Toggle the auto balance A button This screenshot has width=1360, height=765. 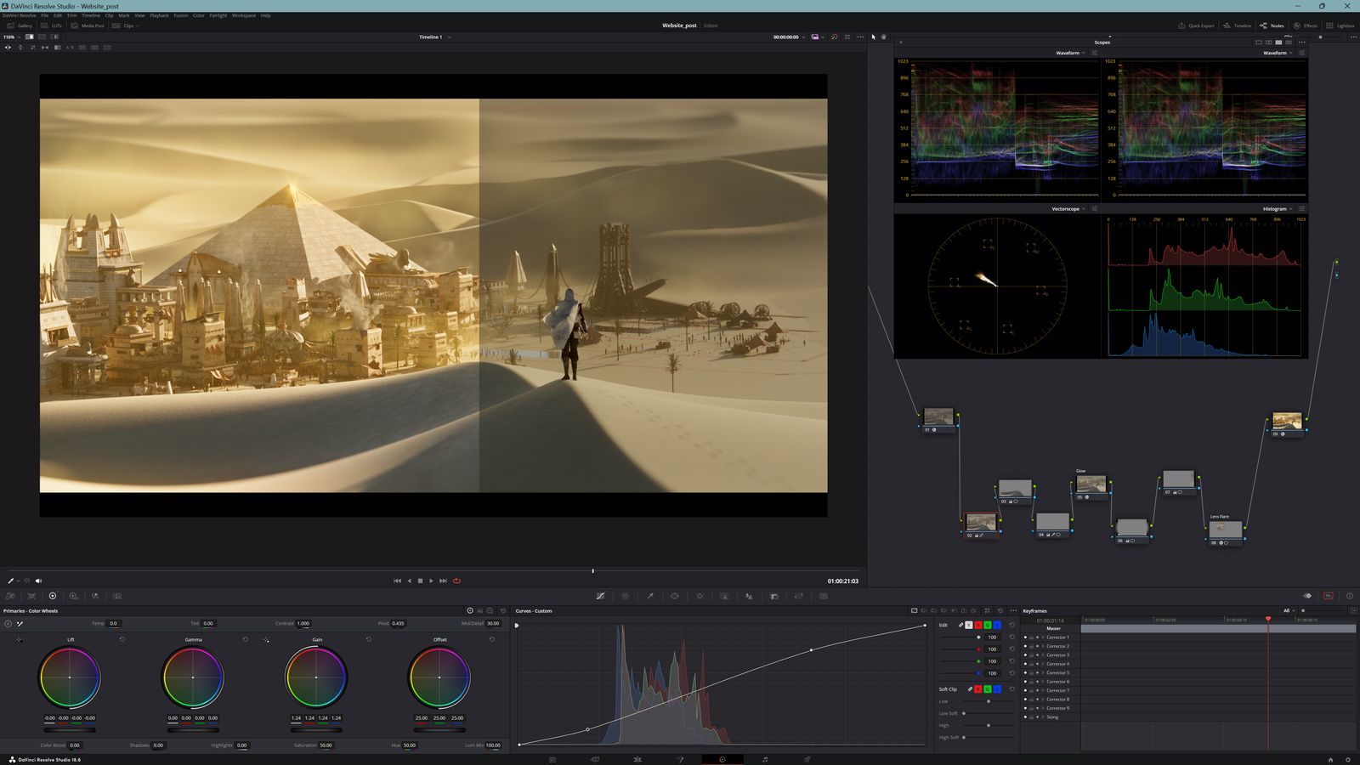coord(8,624)
